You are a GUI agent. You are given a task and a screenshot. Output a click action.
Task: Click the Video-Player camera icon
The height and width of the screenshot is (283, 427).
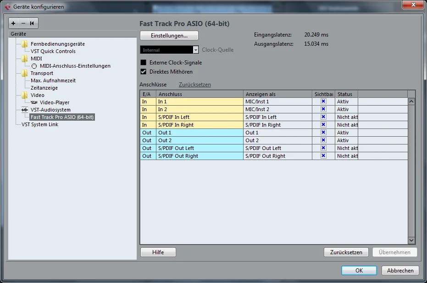click(x=34, y=102)
